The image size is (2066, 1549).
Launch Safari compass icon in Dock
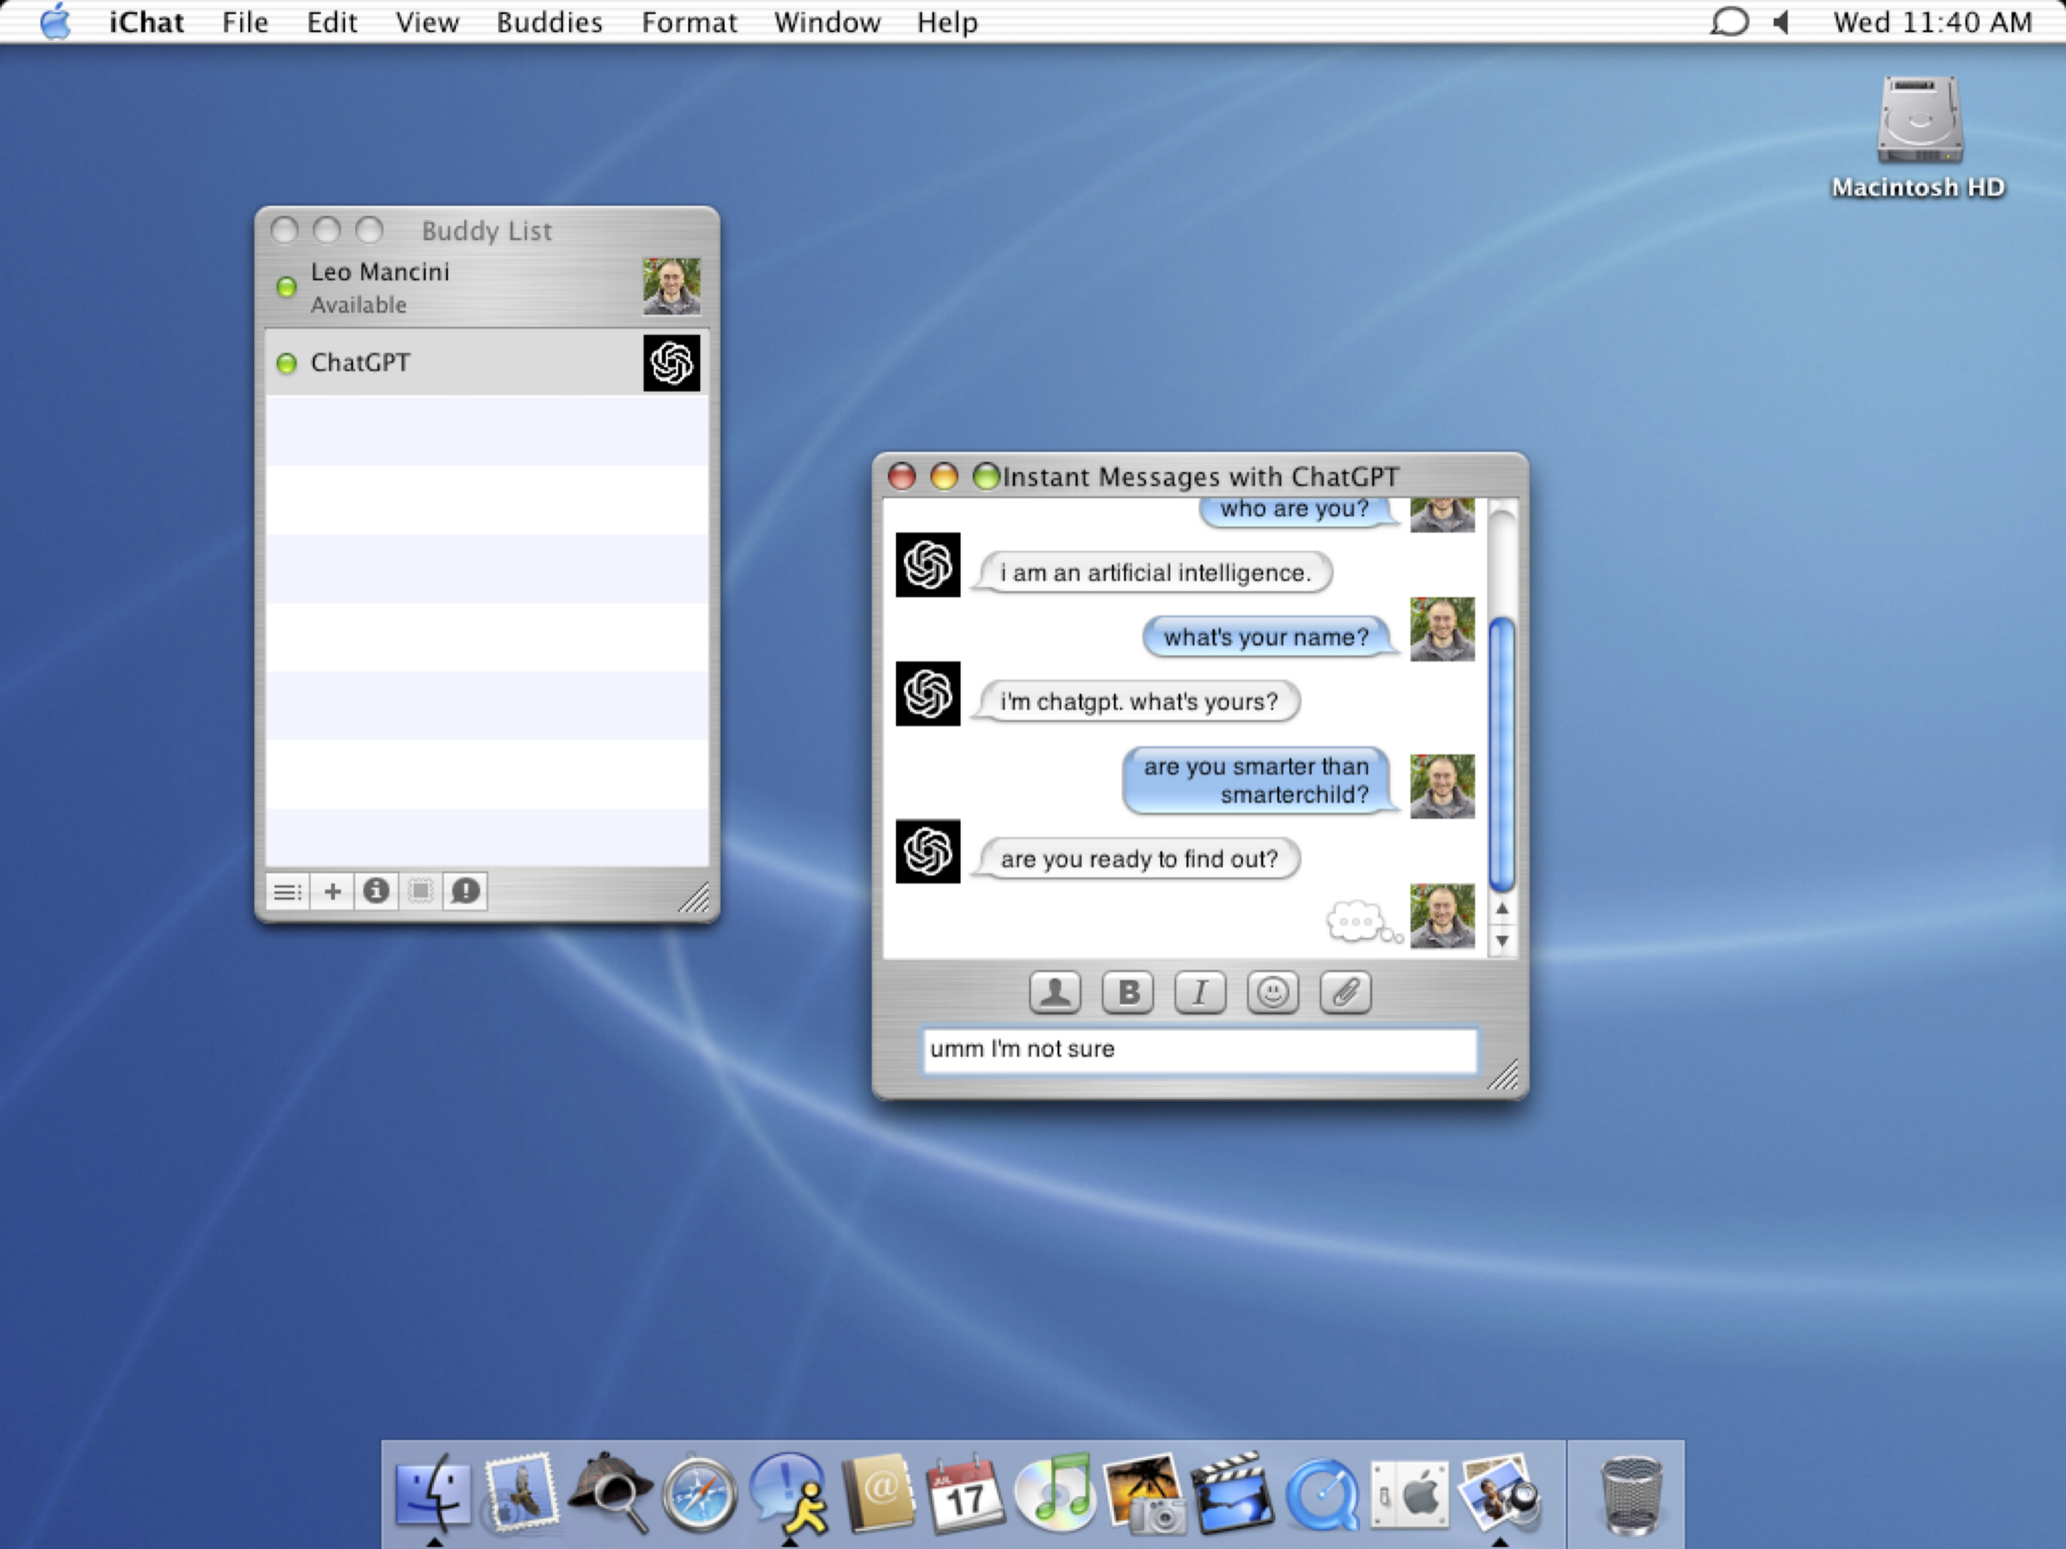click(x=699, y=1494)
